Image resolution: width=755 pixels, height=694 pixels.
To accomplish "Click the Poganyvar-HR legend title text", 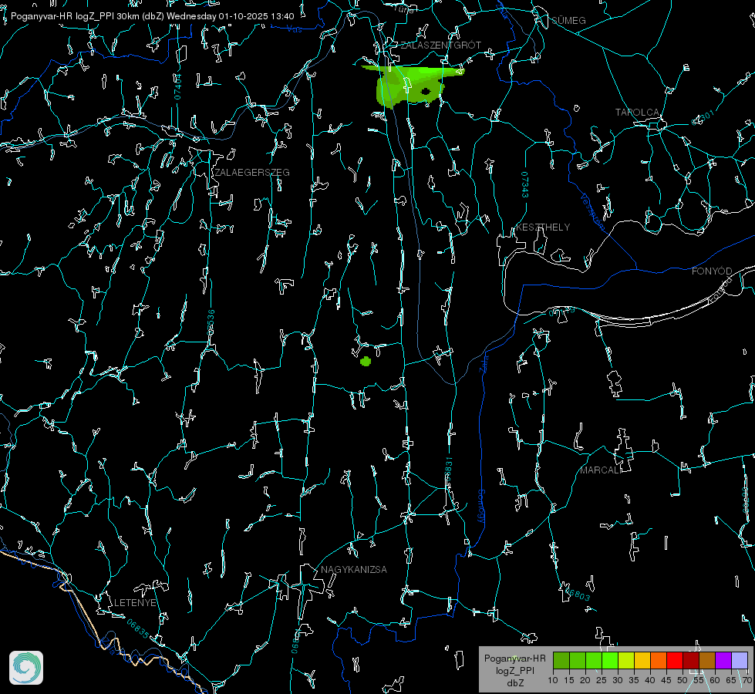I will (x=514, y=659).
